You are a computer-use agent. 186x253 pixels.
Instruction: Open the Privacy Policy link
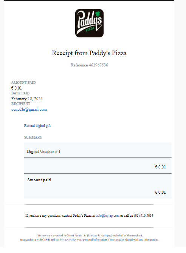coord(68,240)
